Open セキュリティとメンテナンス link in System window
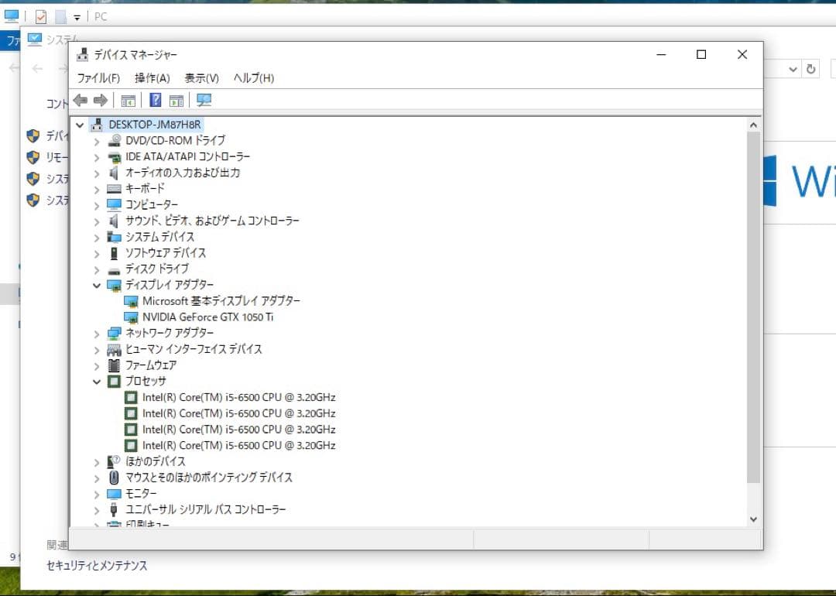The height and width of the screenshot is (596, 836). click(97, 566)
